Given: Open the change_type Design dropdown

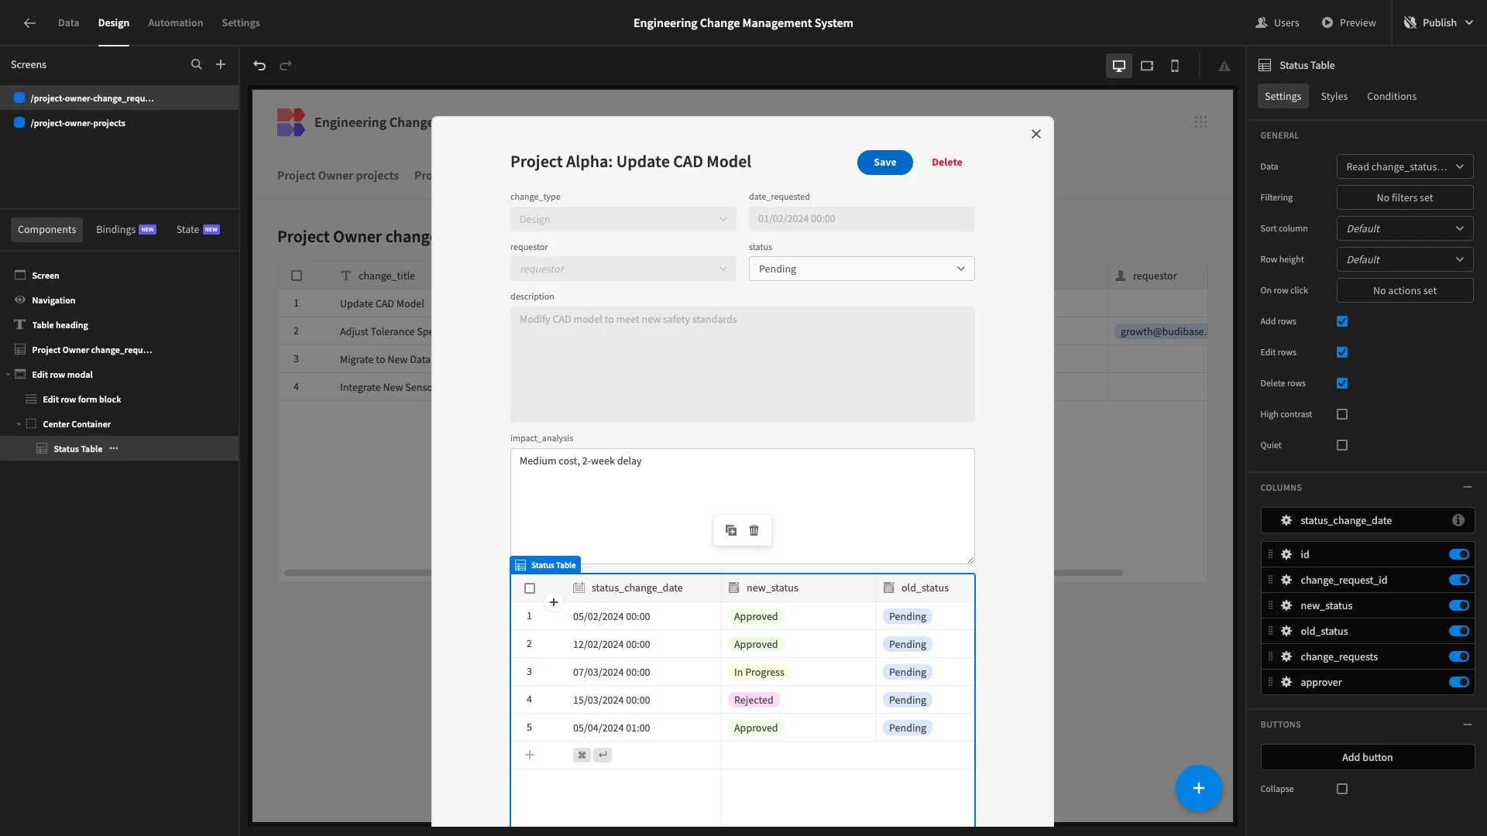Looking at the screenshot, I should coord(623,220).
